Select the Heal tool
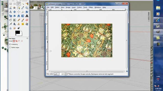This screenshot has height=91, width=163. (23, 24)
